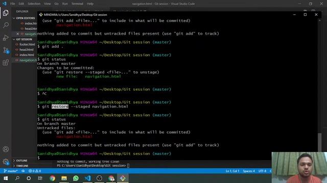Minimize the MINGW64 terminal window
The image size is (327, 183).
294,15
